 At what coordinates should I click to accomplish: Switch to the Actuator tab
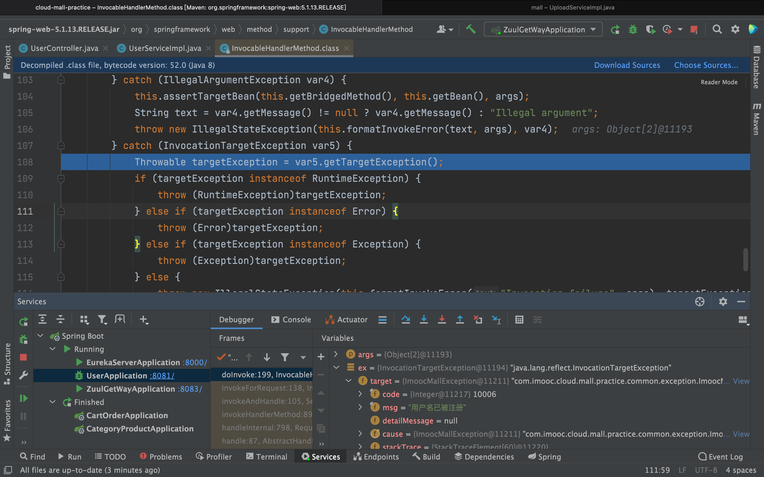(x=346, y=320)
